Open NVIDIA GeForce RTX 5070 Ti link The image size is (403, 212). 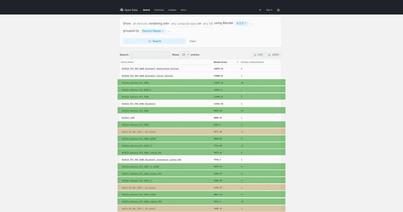[x=137, y=146]
